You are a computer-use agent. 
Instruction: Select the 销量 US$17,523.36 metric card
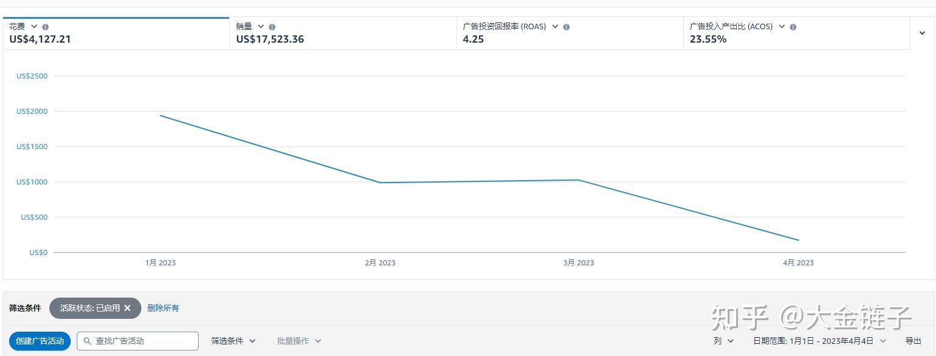pos(343,33)
